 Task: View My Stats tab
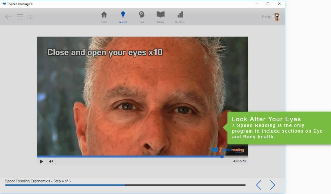click(180, 17)
